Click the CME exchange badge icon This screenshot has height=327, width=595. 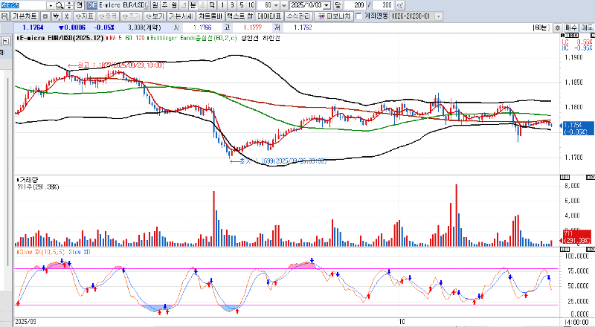point(92,5)
